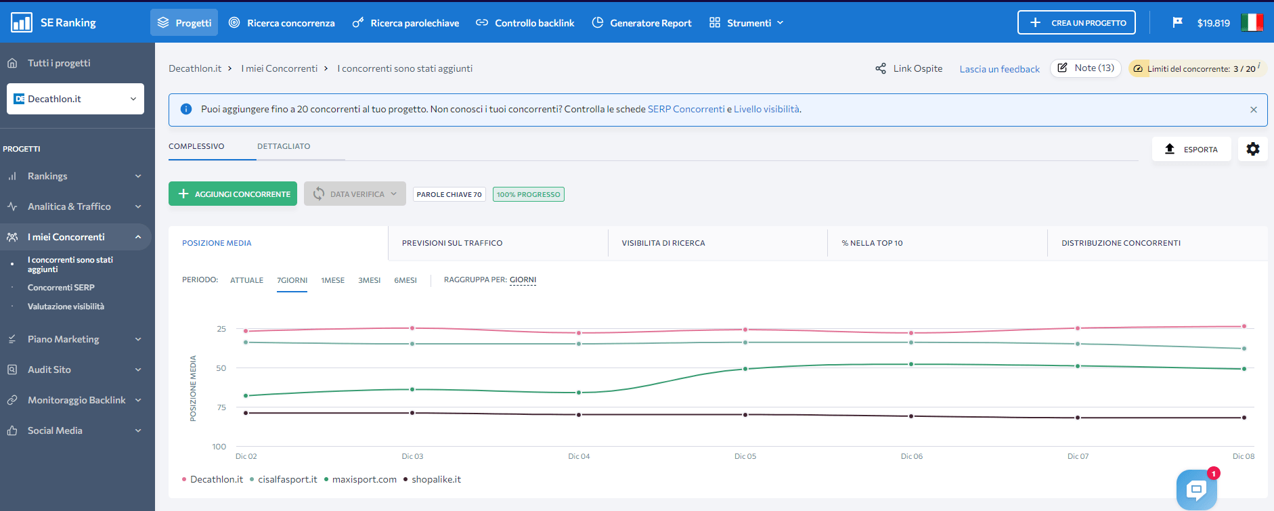Click the Controllo backlink chain icon

click(482, 22)
